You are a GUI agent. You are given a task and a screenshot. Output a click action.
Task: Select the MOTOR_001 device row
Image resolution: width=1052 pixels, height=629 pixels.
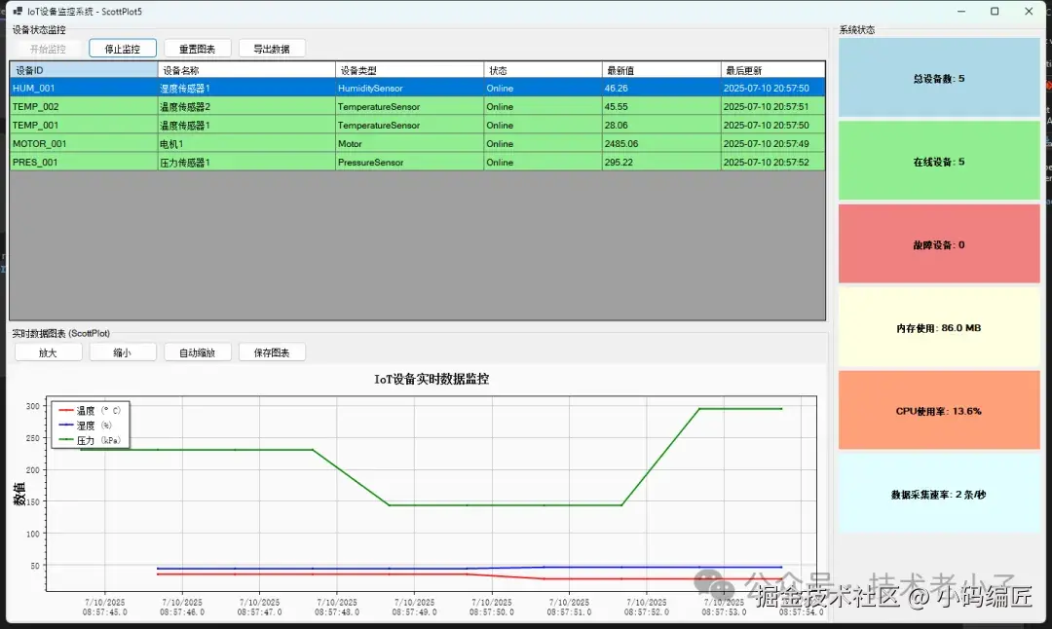pyautogui.click(x=417, y=143)
